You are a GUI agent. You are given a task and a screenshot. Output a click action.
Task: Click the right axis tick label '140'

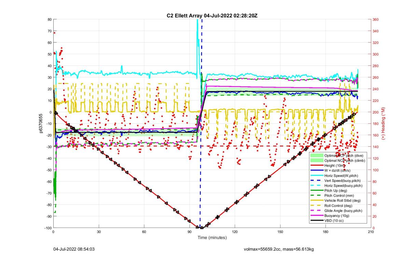pos(376,147)
